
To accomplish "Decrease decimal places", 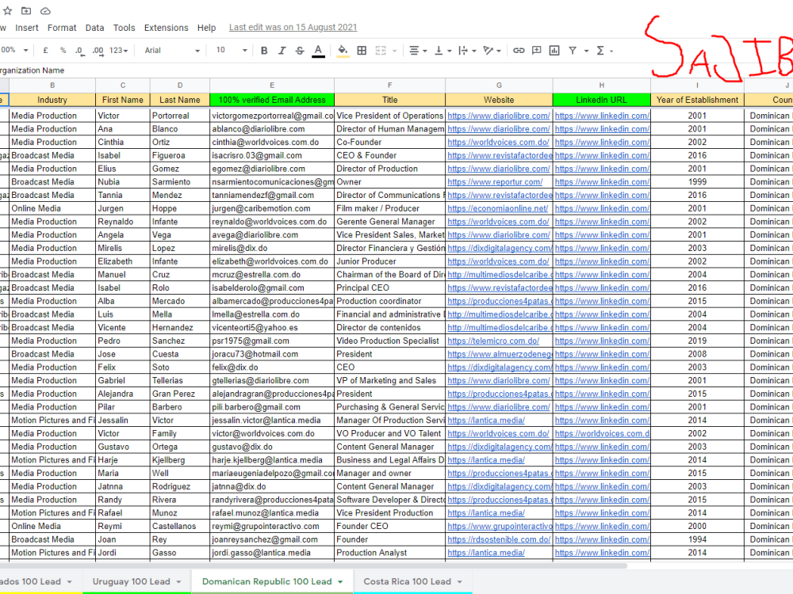I will click(x=79, y=51).
